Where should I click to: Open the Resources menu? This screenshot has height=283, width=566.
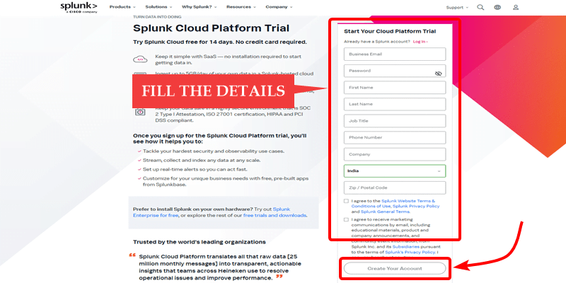[241, 7]
